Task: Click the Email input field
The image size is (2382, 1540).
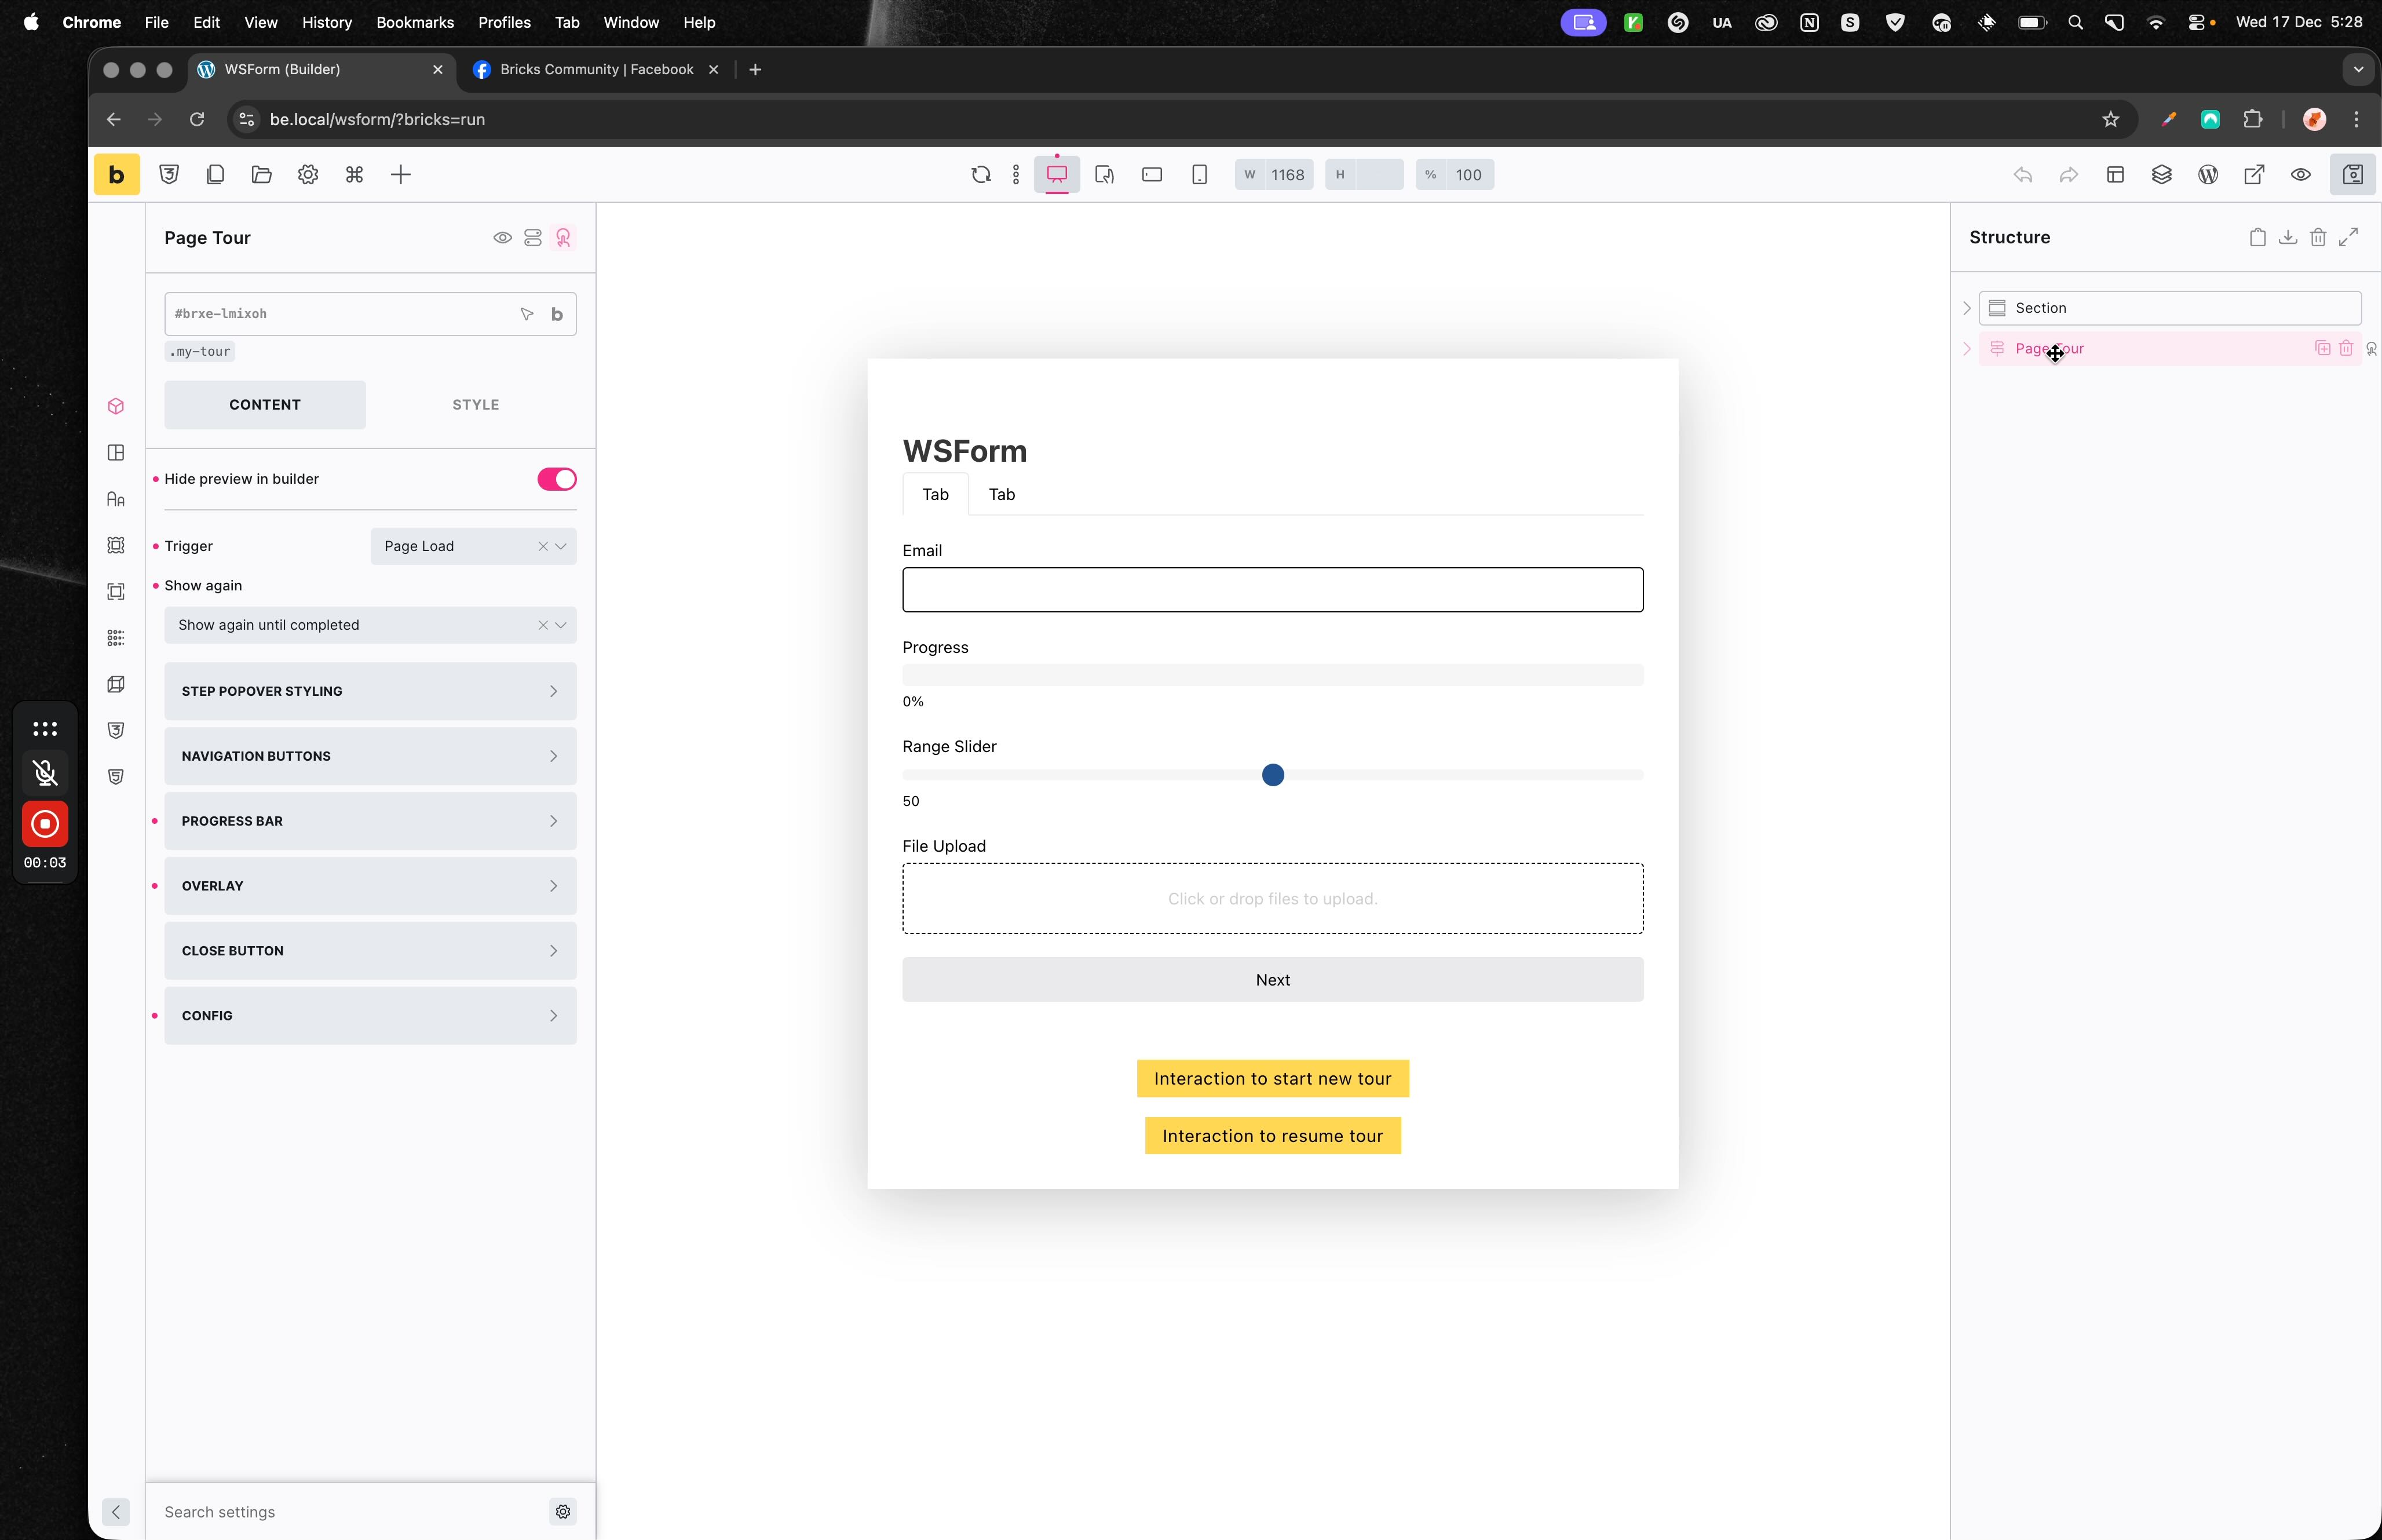Action: tap(1273, 590)
